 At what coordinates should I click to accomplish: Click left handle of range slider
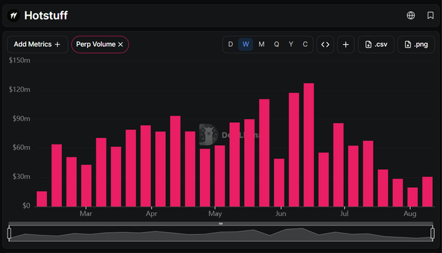tap(9, 233)
